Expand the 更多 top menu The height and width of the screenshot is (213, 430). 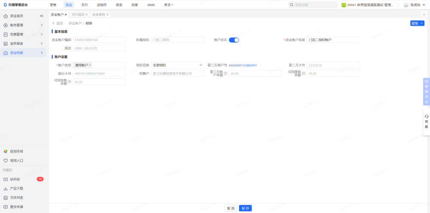(x=169, y=5)
